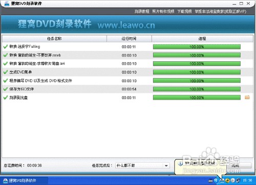The height and width of the screenshot is (185, 256).
Task: Select the 保存为ISO文件 task name
Action: click(x=22, y=89)
